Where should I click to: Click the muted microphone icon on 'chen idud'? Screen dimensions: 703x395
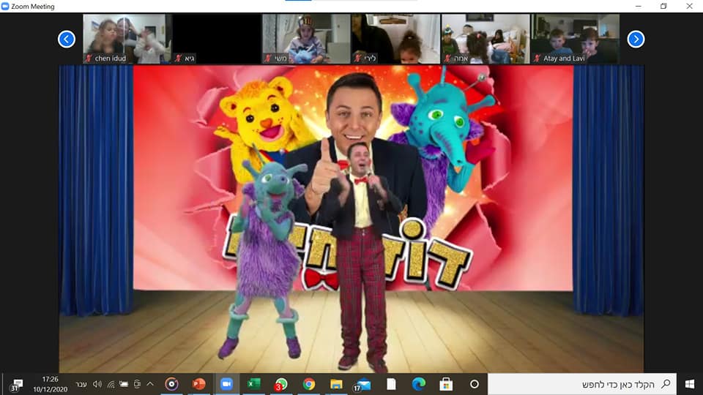coord(89,59)
